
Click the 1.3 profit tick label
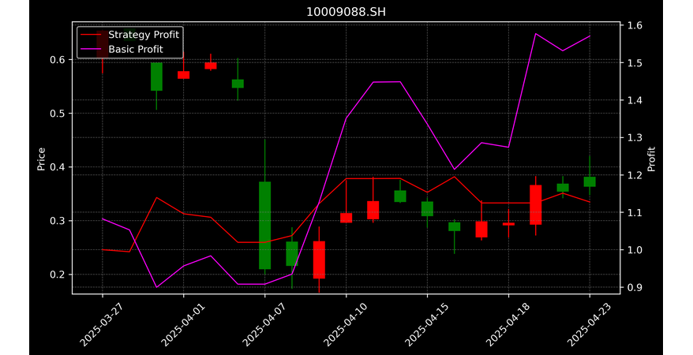[x=635, y=138]
